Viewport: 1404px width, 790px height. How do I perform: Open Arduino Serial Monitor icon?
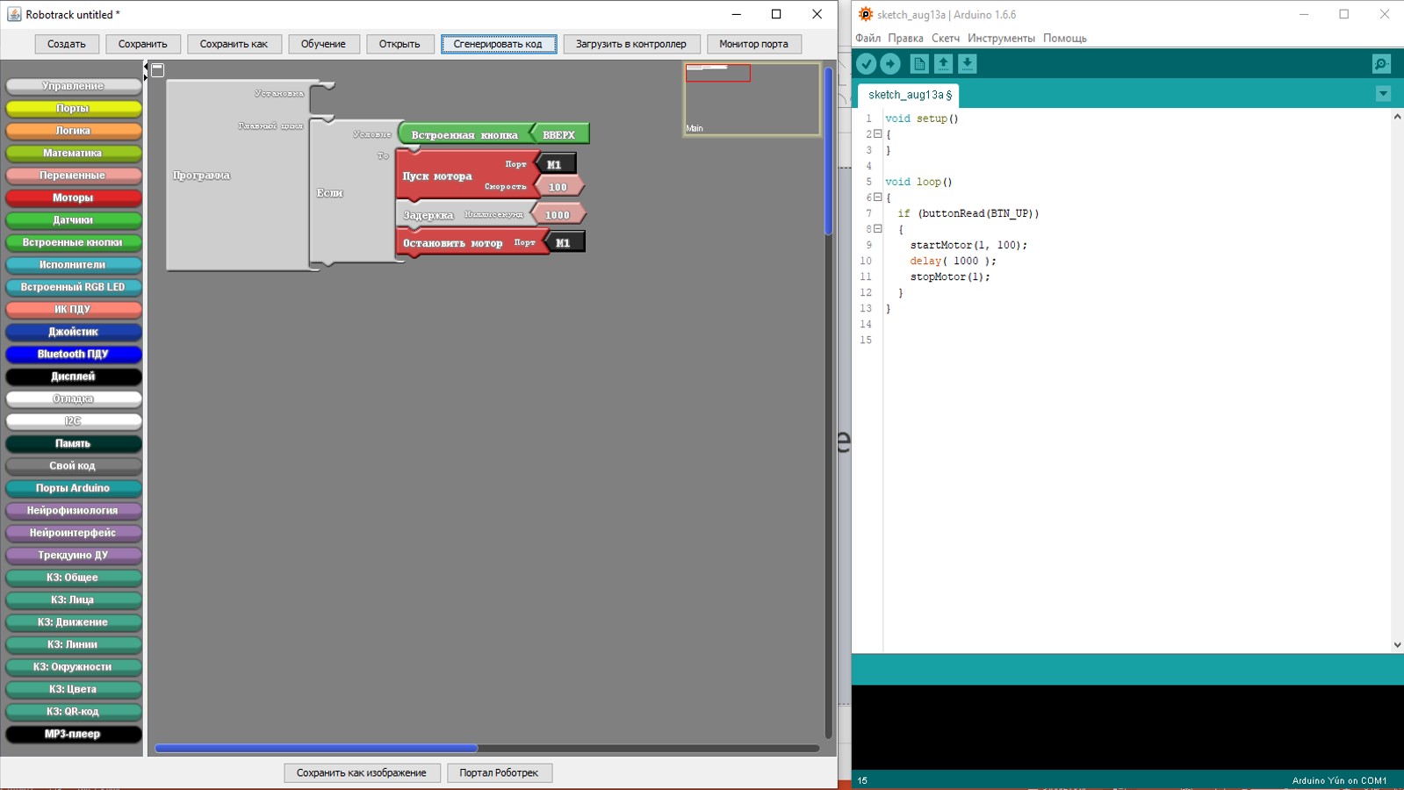1381,64
